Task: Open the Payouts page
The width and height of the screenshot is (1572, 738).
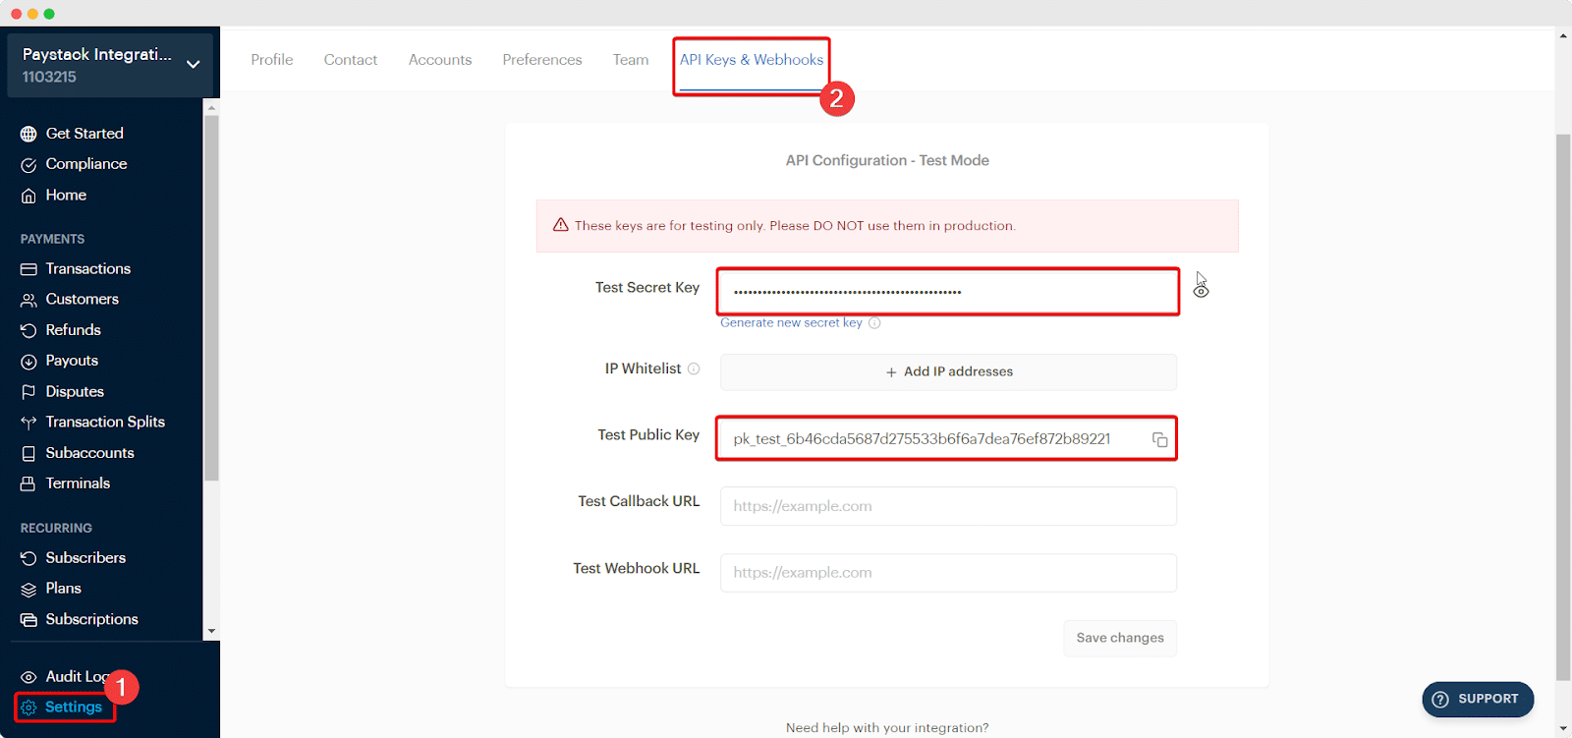Action: [72, 361]
